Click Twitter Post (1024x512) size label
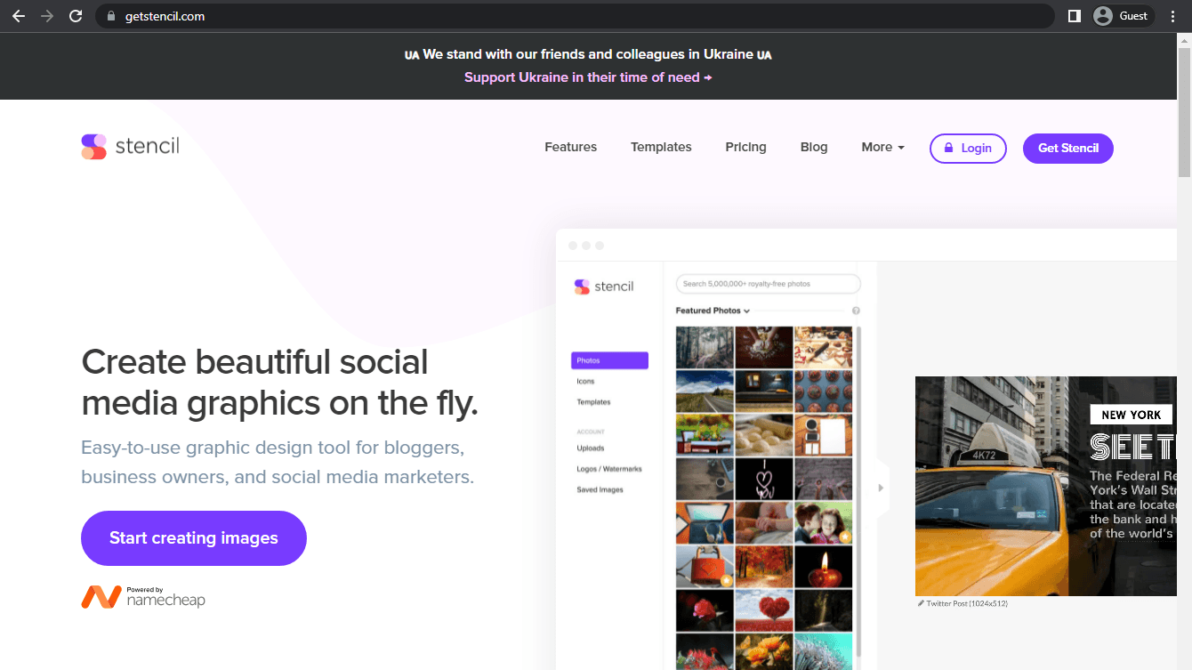1192x670 pixels. (967, 603)
